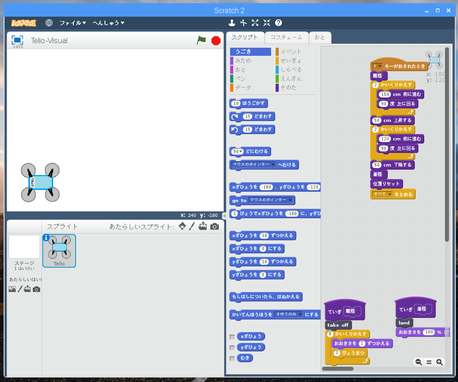Open Tello sprite info button
The image size is (458, 382).
[46, 238]
